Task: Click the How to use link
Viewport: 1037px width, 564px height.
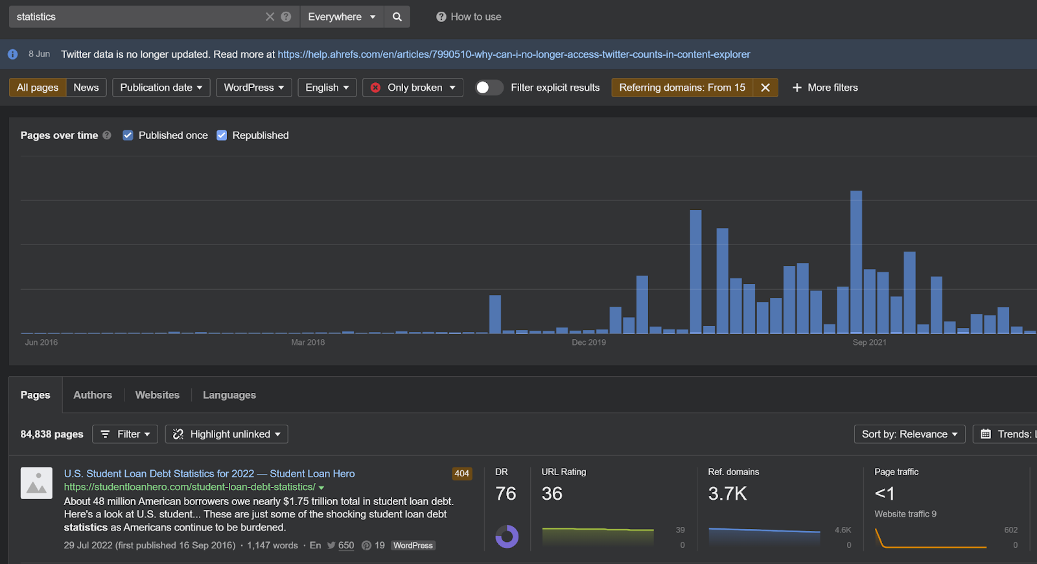Action: click(469, 17)
